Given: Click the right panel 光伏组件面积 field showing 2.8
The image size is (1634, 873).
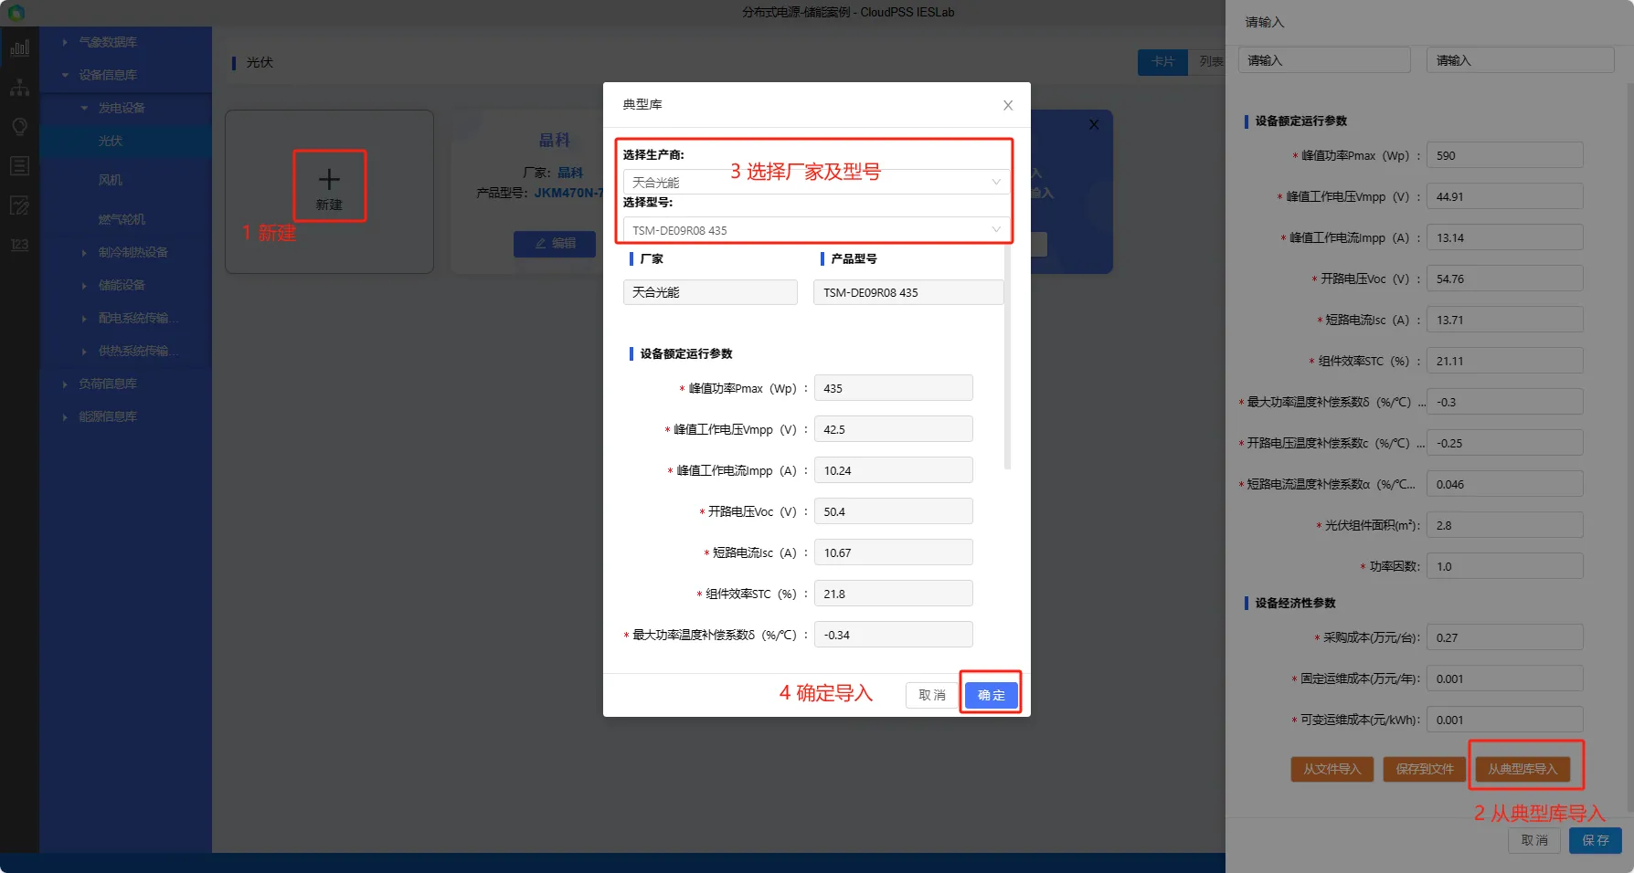Looking at the screenshot, I should (x=1505, y=525).
